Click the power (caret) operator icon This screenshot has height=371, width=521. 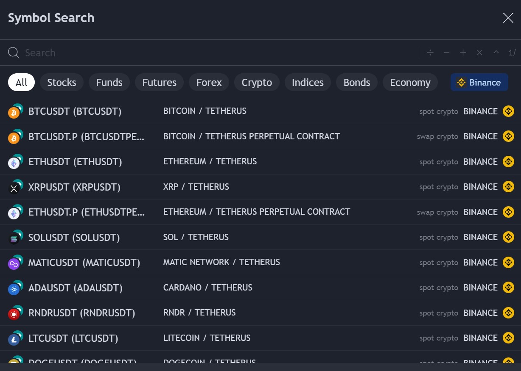(496, 53)
